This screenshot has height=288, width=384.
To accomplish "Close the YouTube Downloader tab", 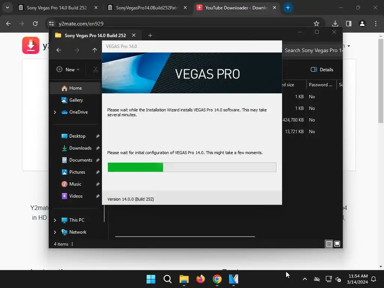I will coord(274,7).
